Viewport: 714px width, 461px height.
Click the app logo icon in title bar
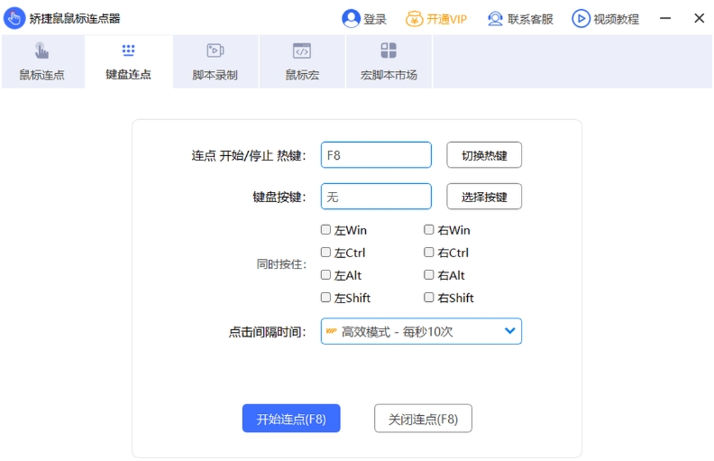tap(14, 18)
